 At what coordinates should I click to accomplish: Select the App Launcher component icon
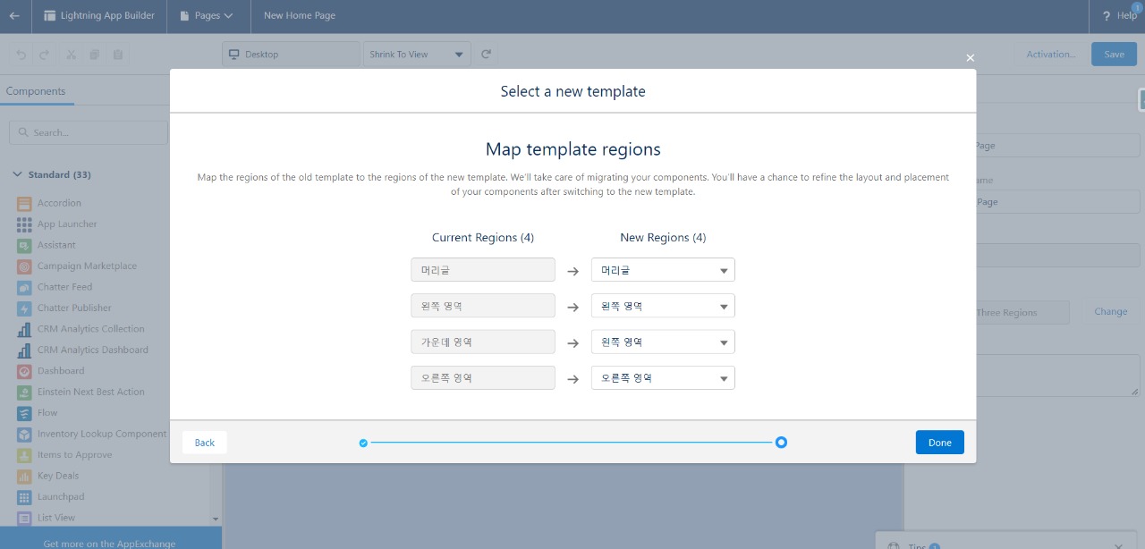pyautogui.click(x=24, y=224)
